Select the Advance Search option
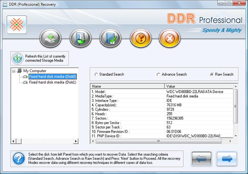Screen dimensions: 248x174 158,75
